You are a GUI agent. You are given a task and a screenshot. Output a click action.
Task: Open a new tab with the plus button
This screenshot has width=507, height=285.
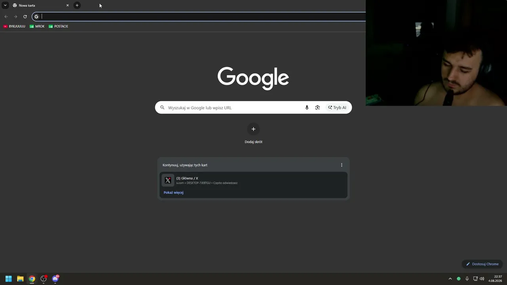77,5
